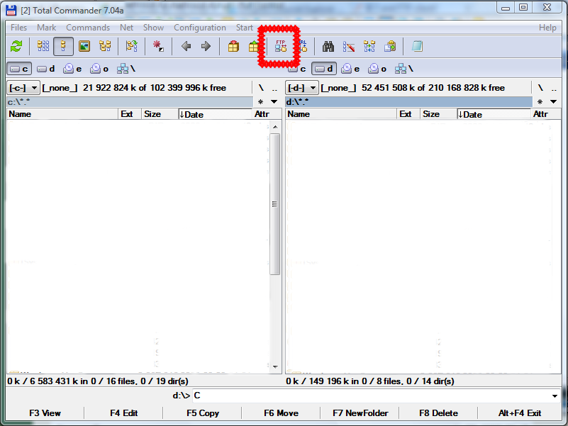The height and width of the screenshot is (426, 568).
Task: Open FTP connect from the toolbar
Action: pos(279,46)
